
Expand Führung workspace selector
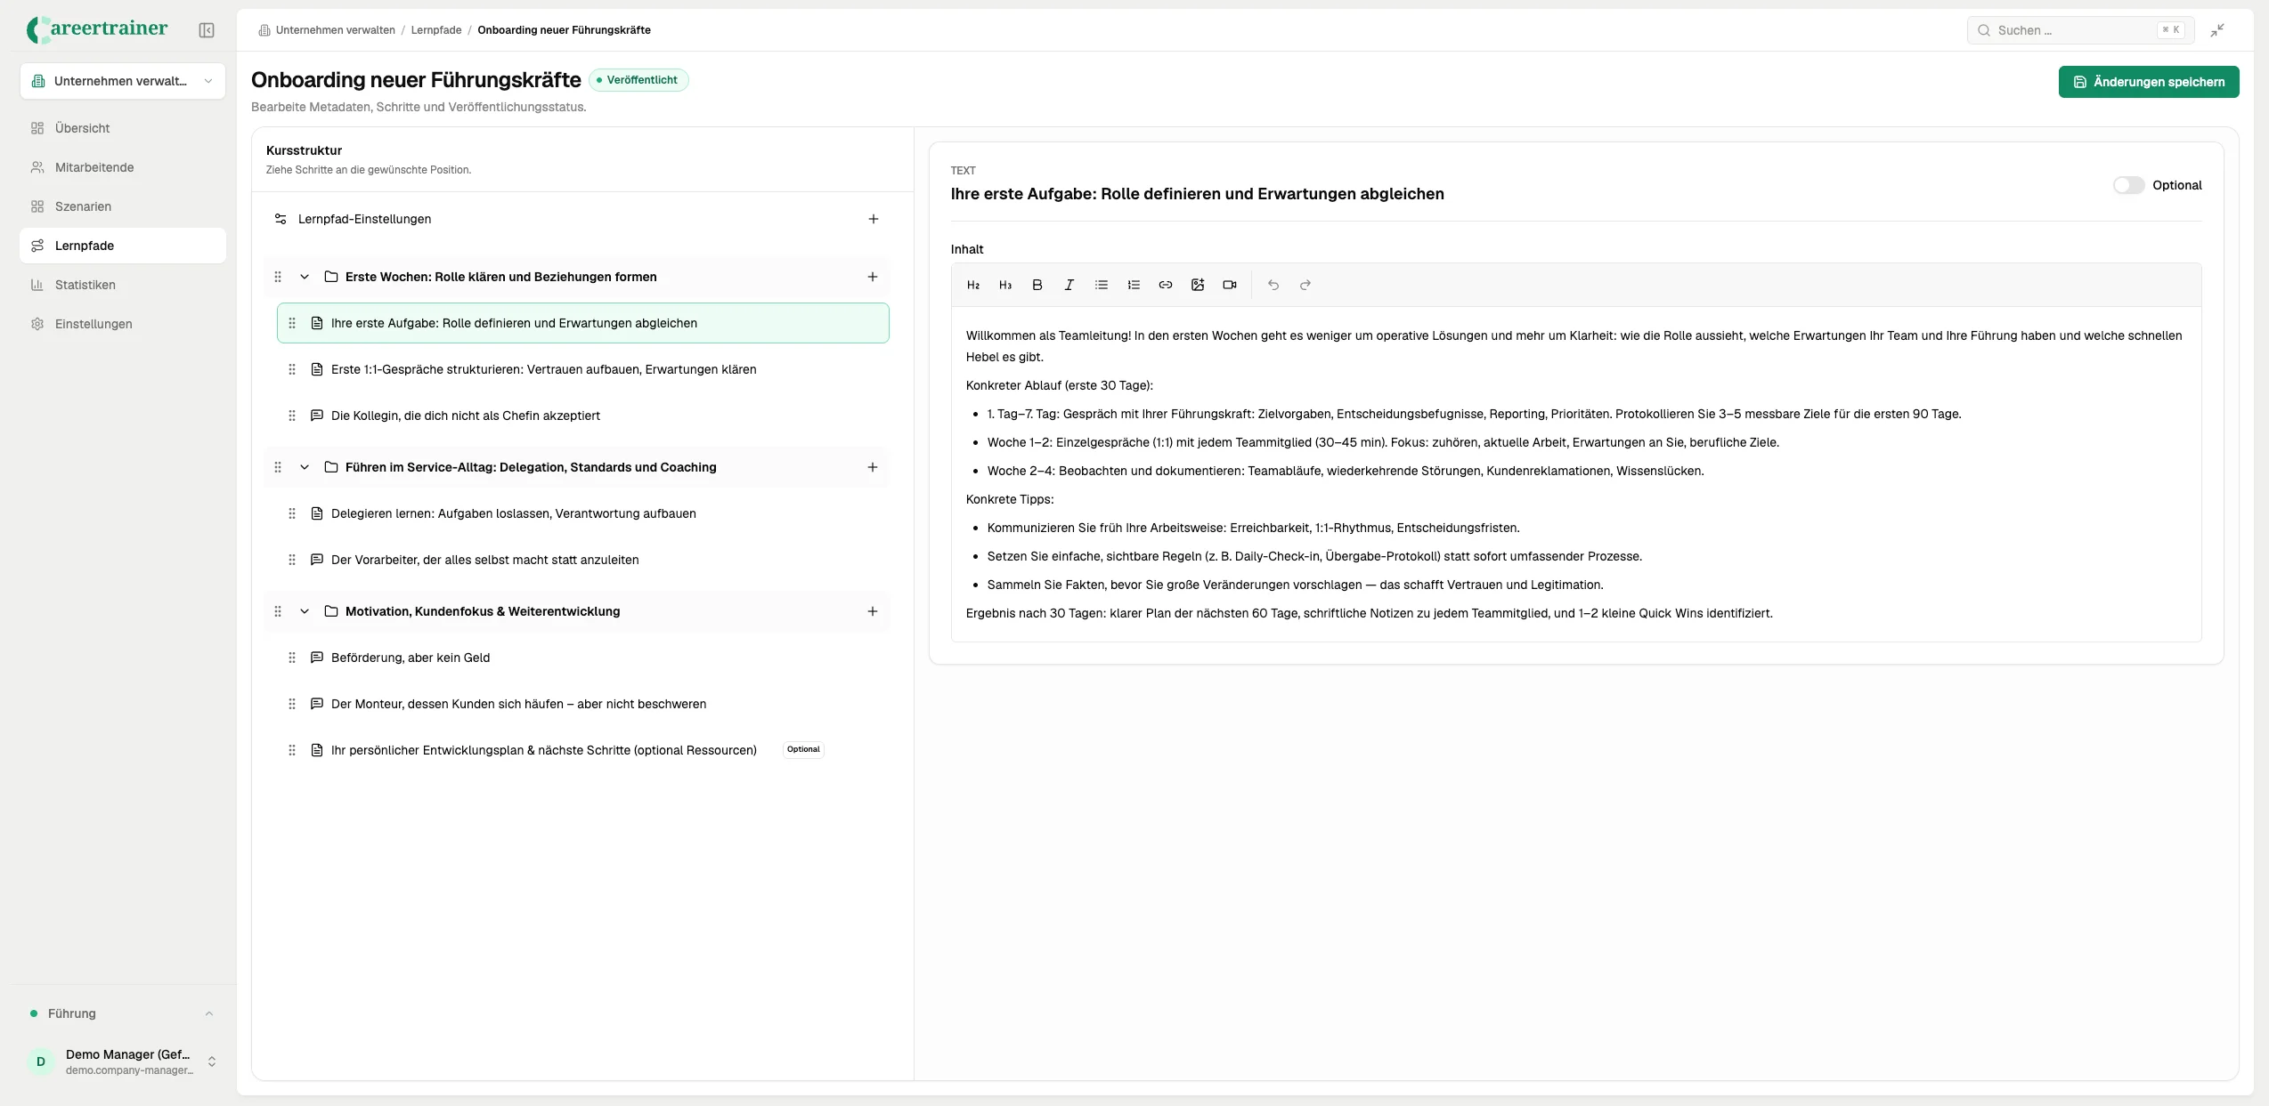(123, 1013)
